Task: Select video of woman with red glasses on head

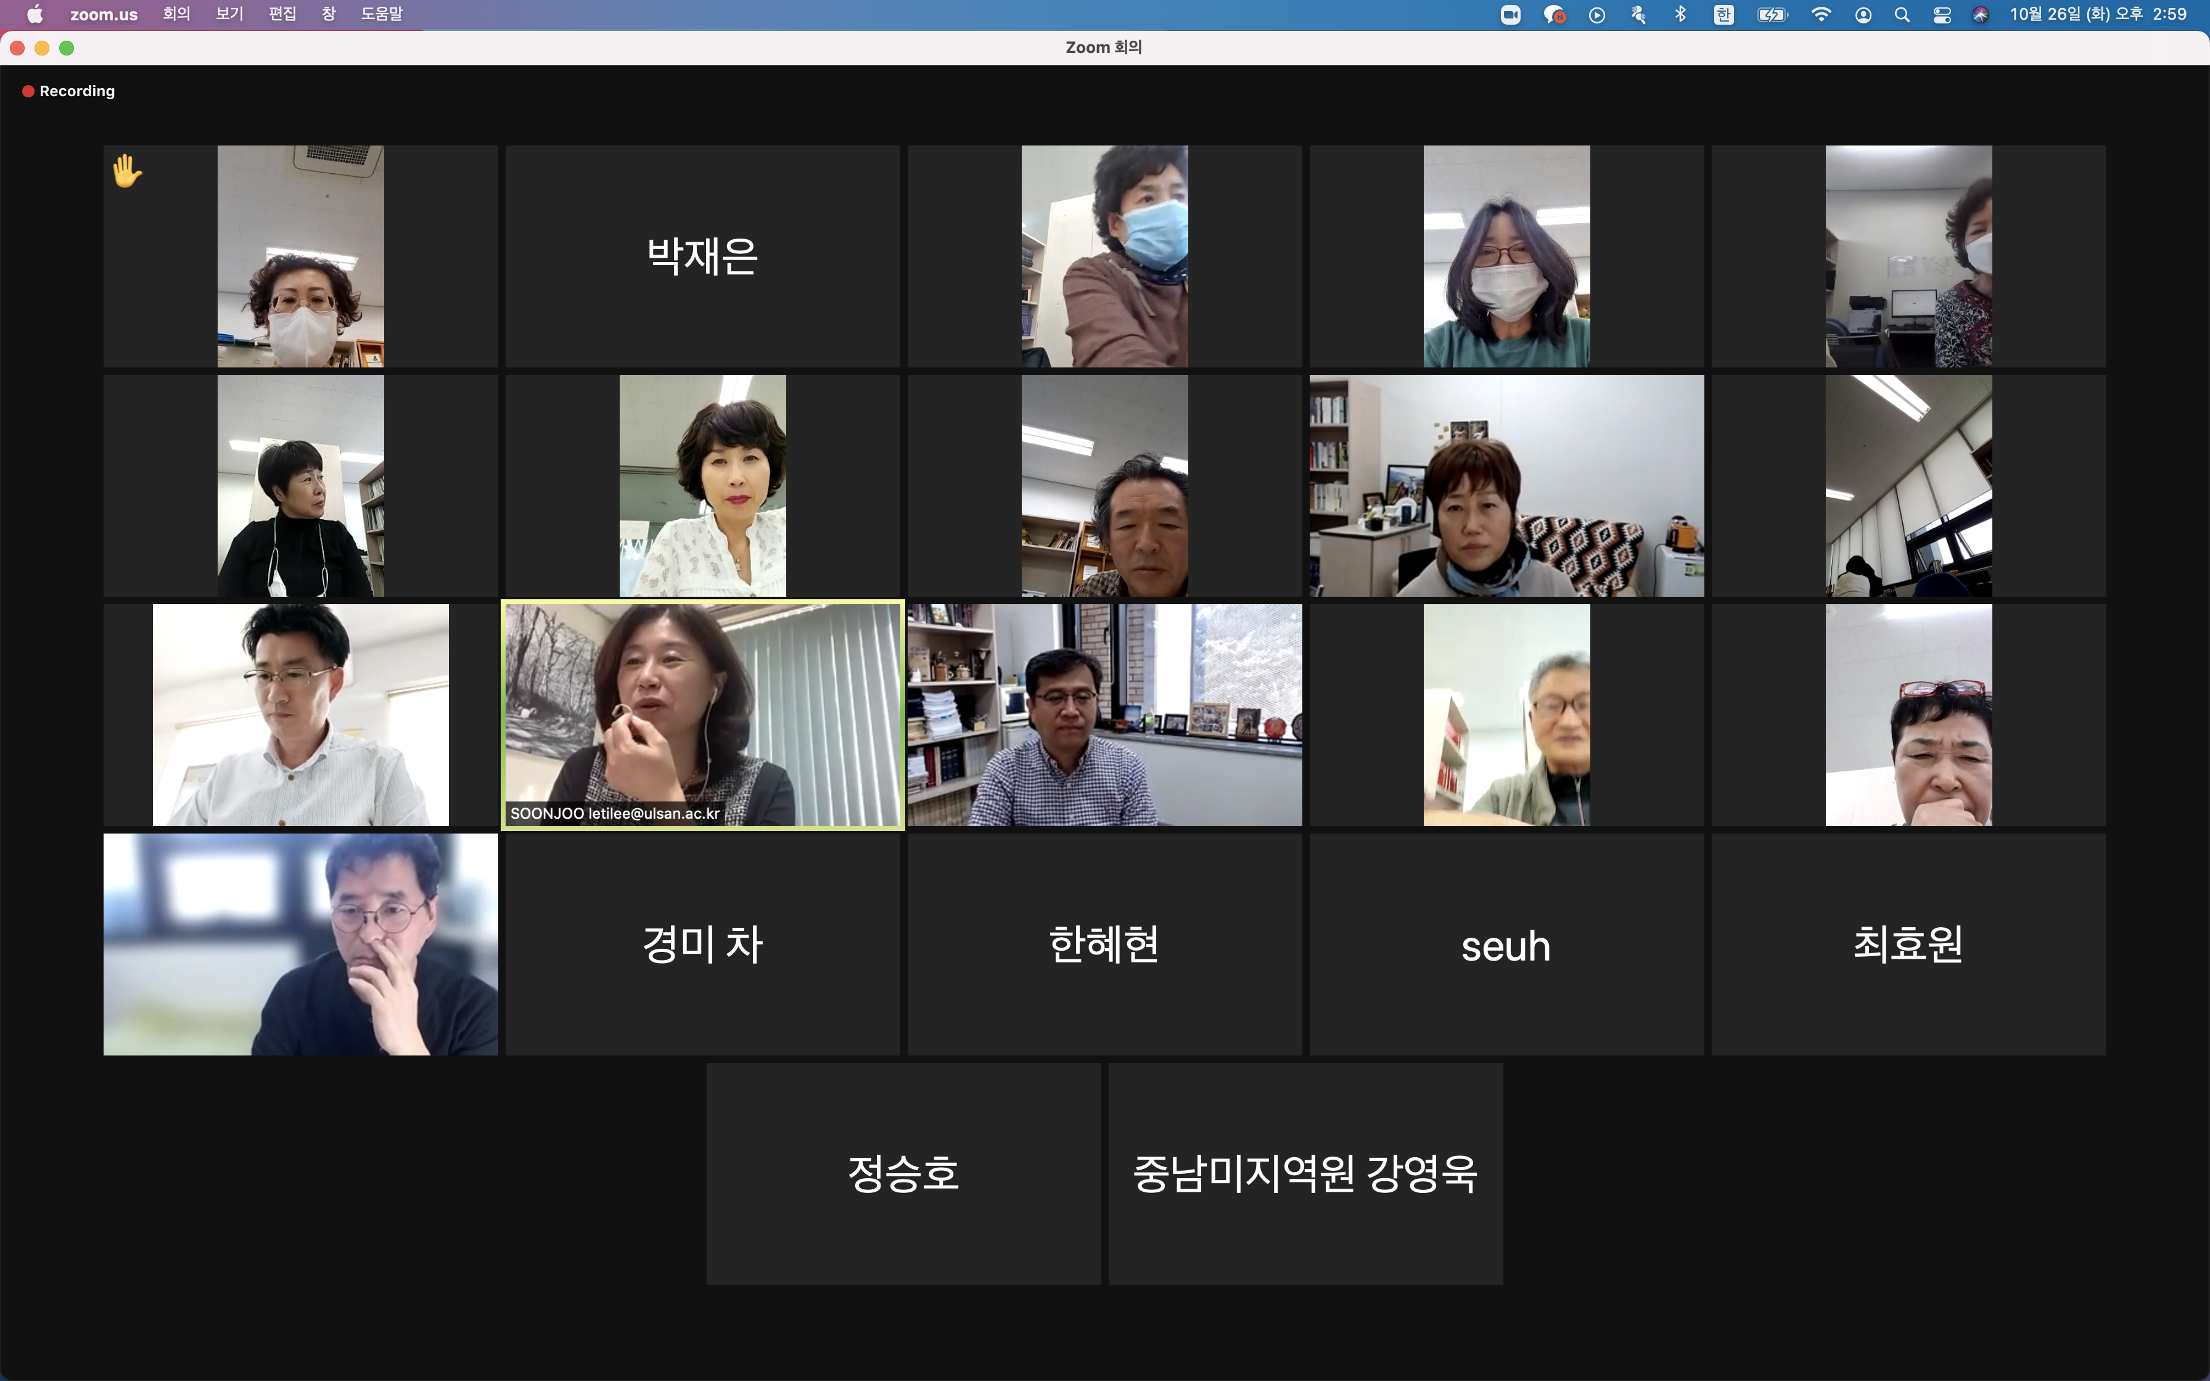Action: (x=1908, y=715)
